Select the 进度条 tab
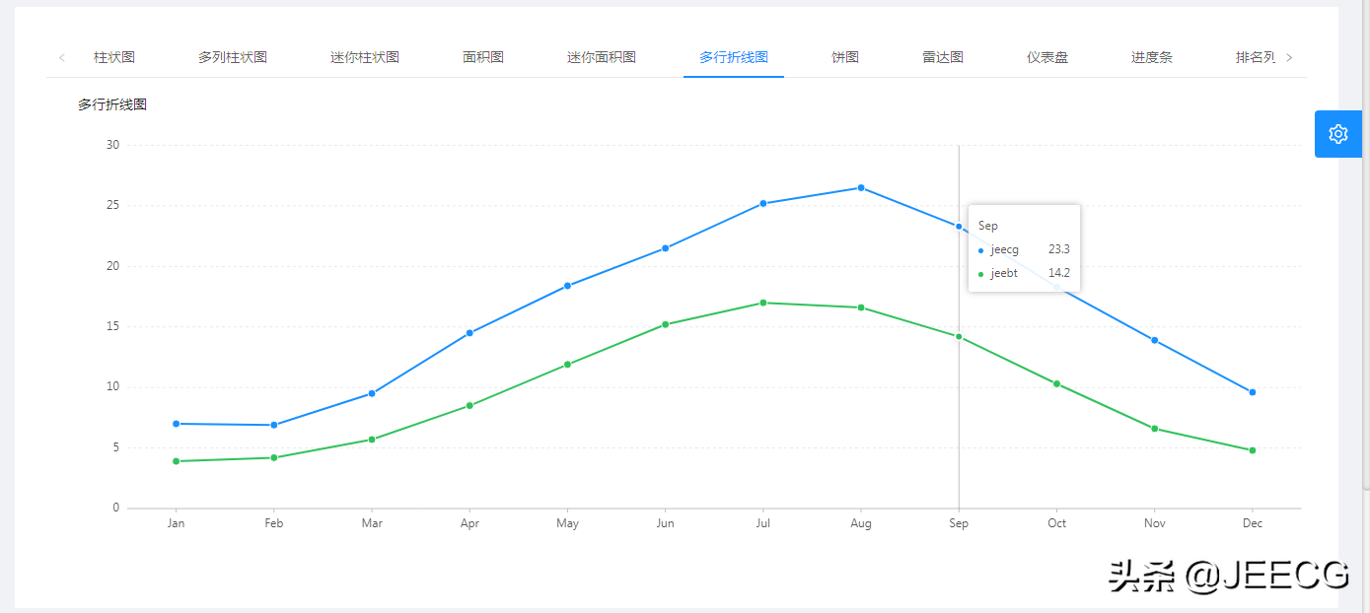This screenshot has width=1370, height=613. click(x=1152, y=57)
